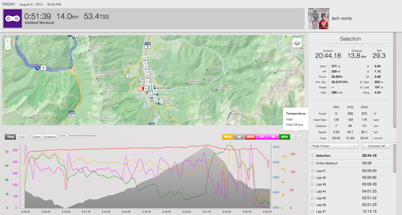This screenshot has width=402, height=215.
Task: Check the Entire Workout checkbox
Action: coord(312,163)
